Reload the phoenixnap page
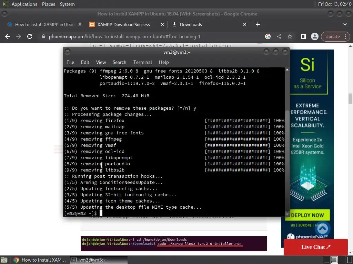The width and height of the screenshot is (353, 264). (30, 36)
